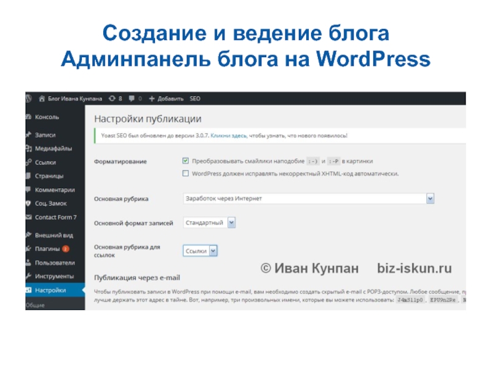
Task: Click the Страницы pages icon
Action: tap(28, 176)
